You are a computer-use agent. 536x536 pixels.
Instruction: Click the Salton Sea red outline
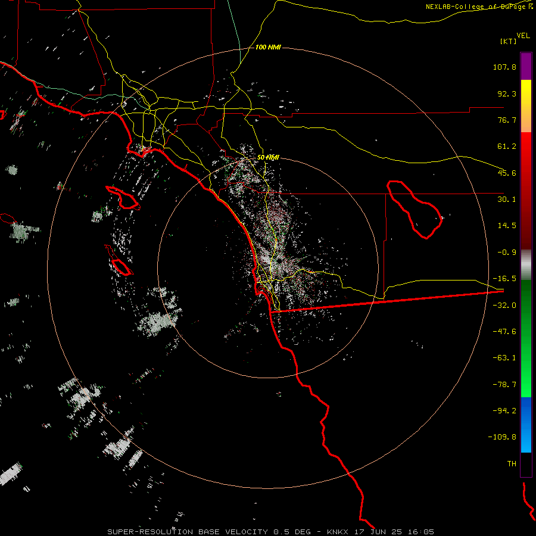tap(415, 210)
